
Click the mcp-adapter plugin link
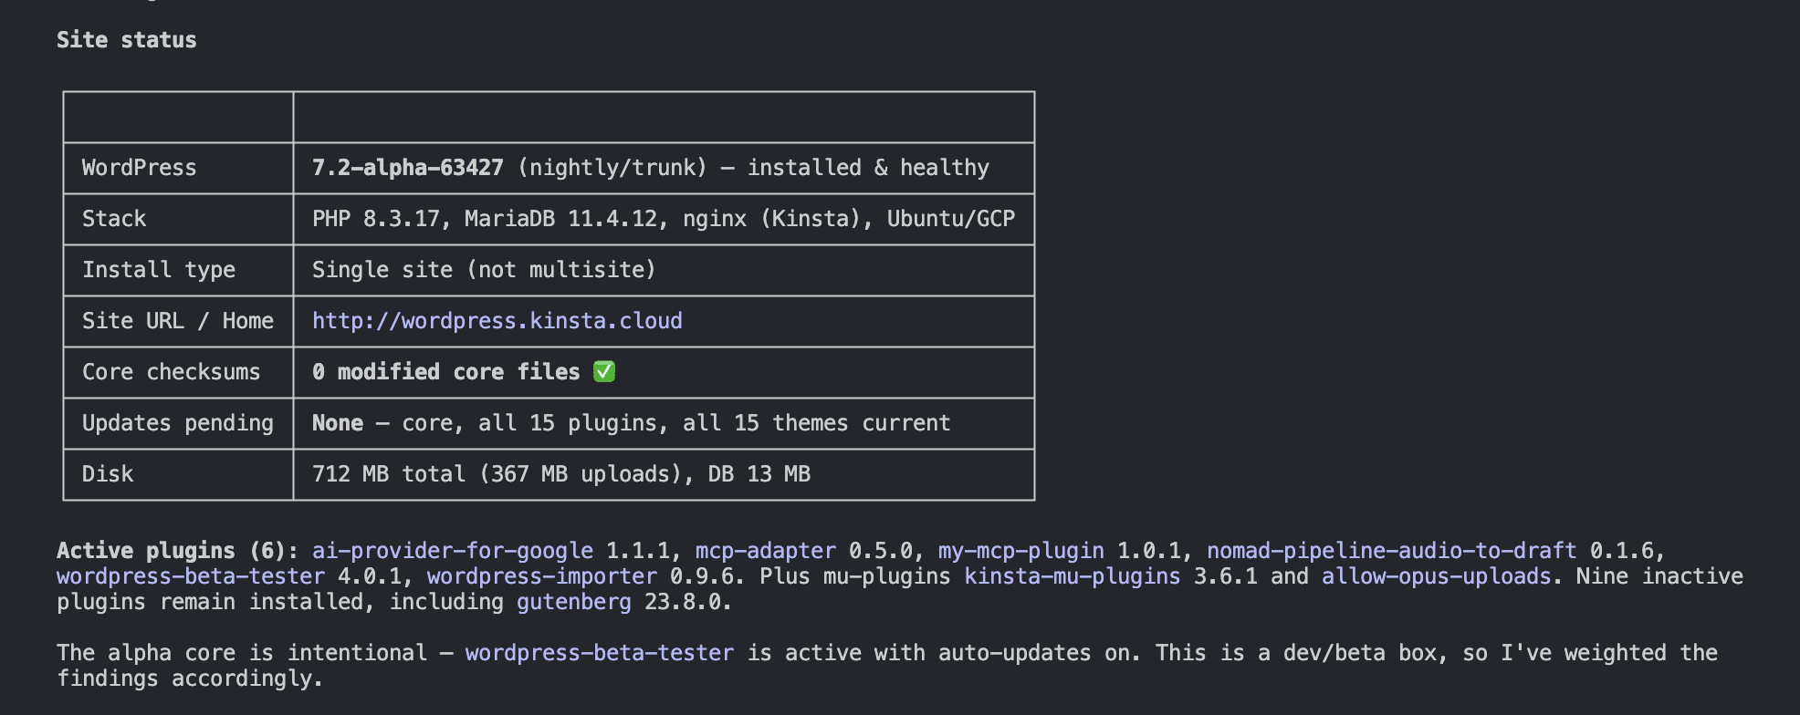[766, 551]
